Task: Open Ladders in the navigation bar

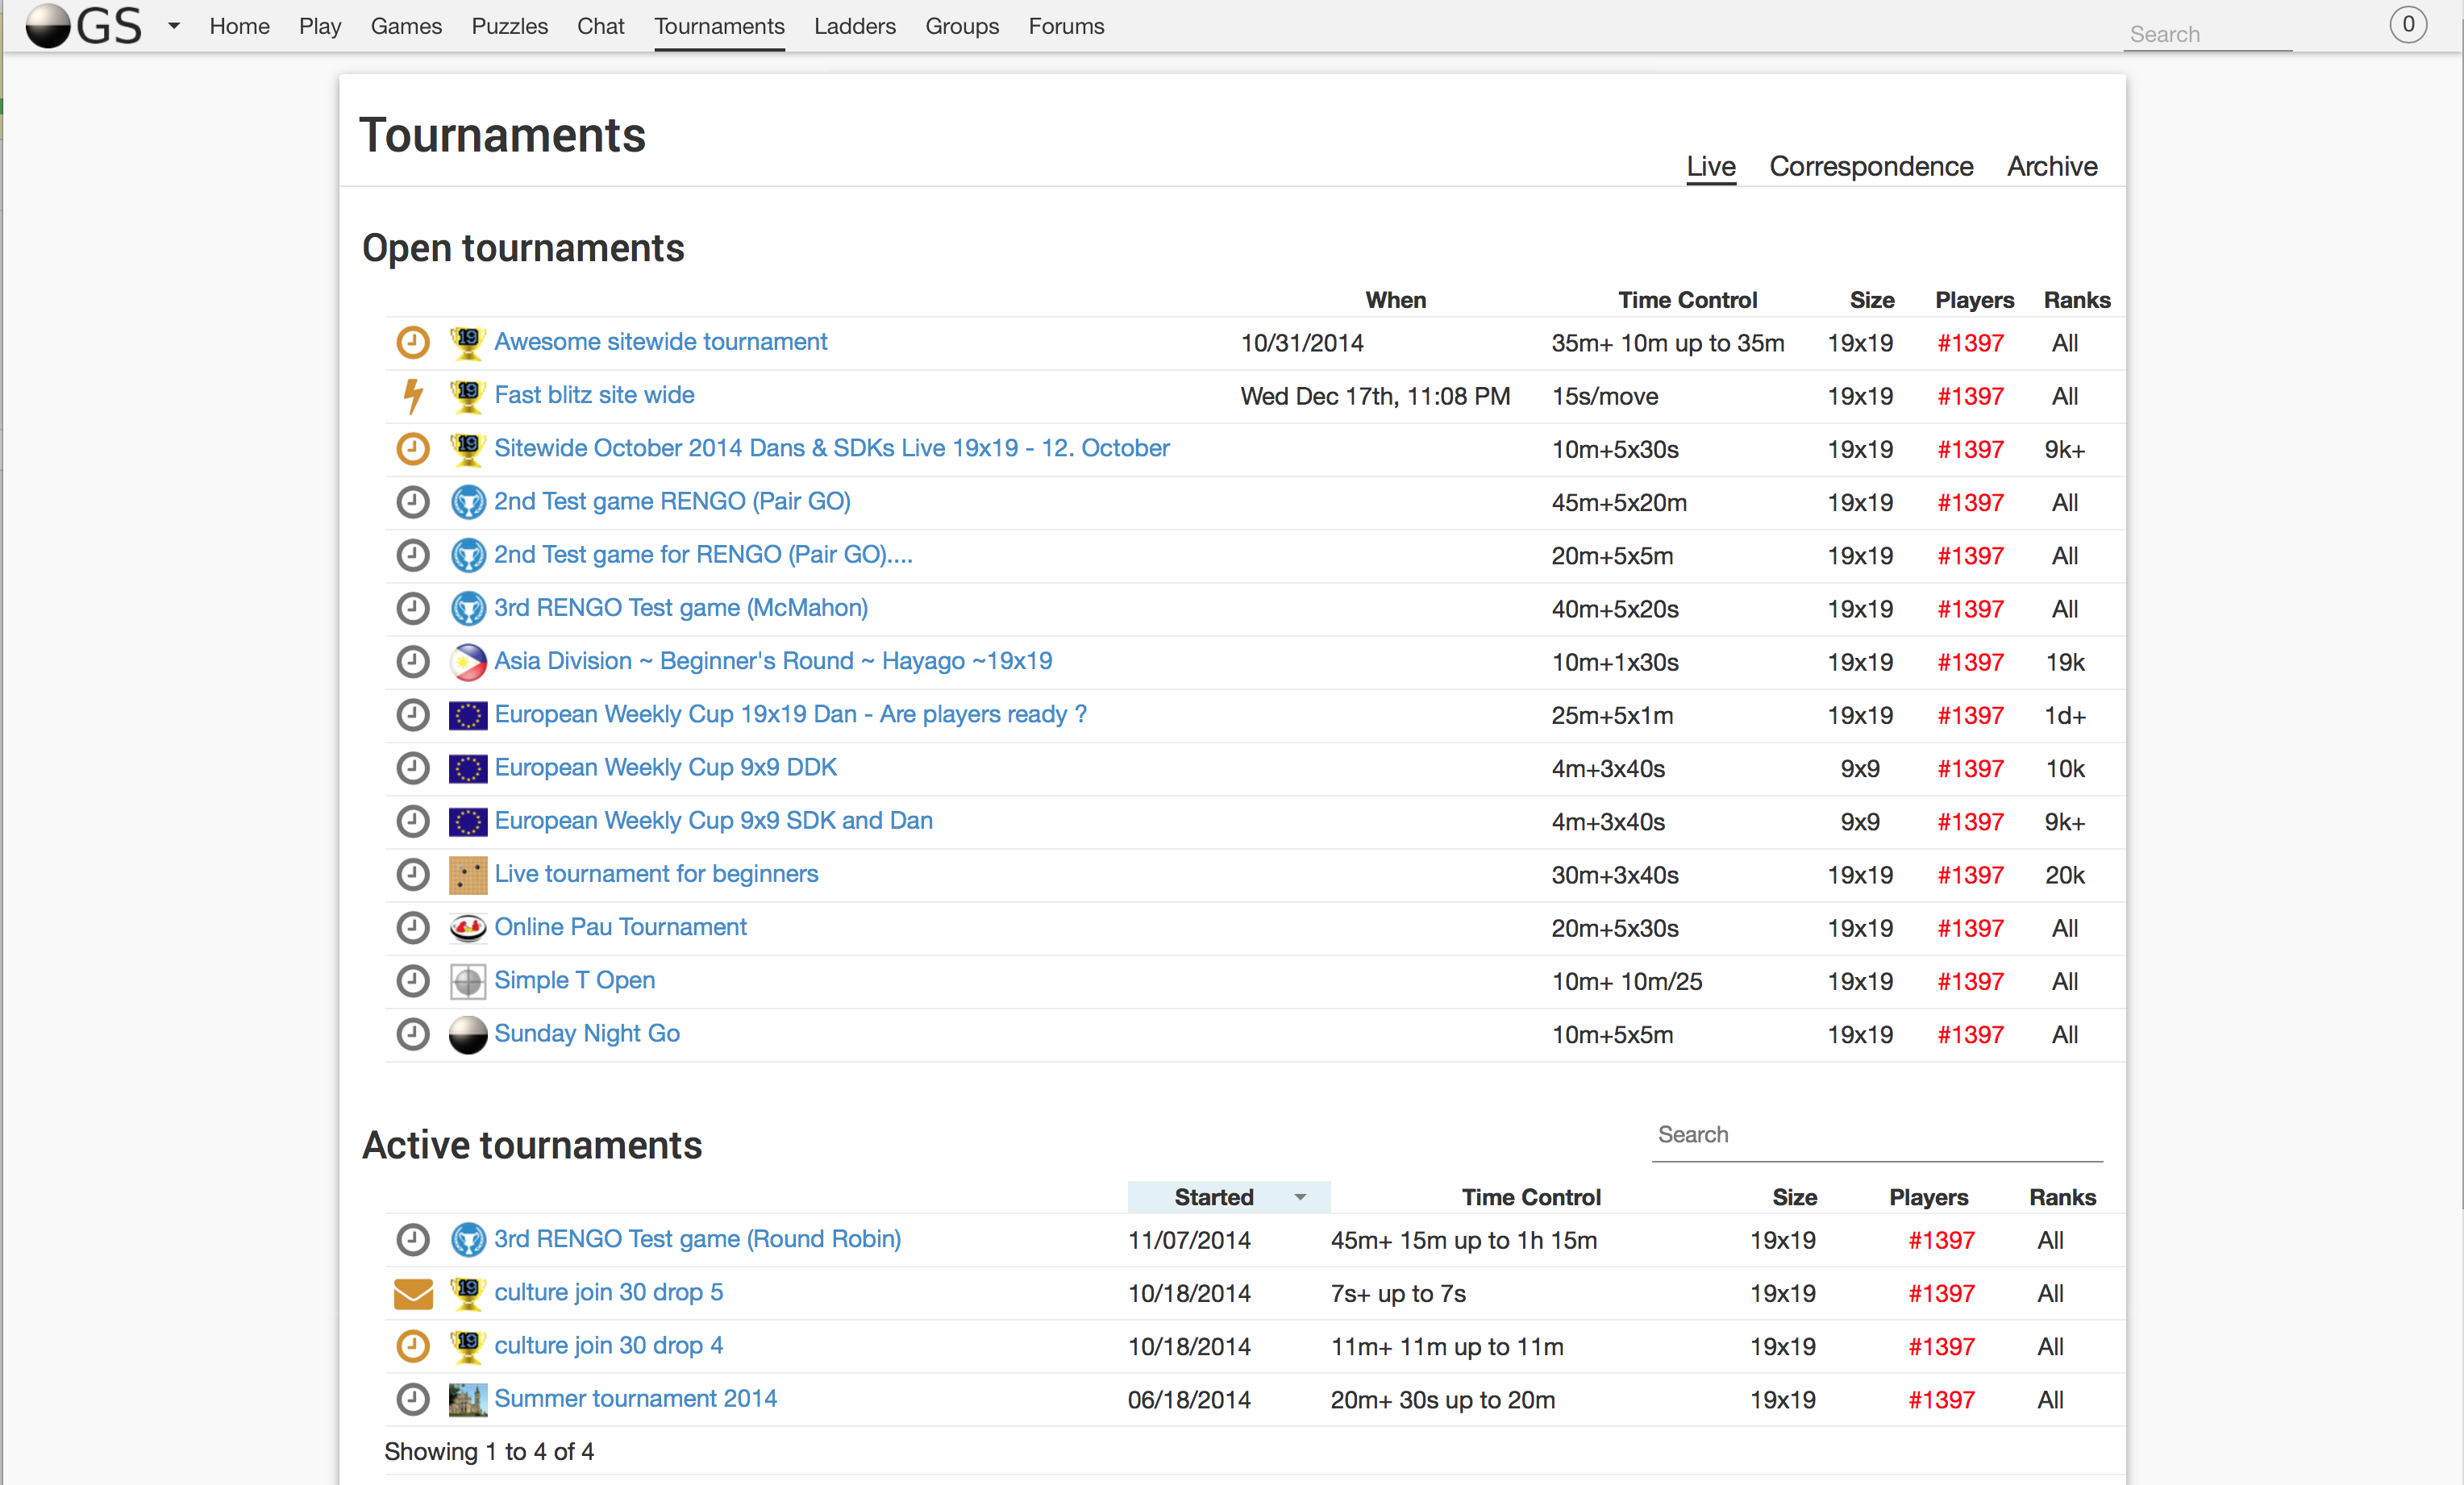Action: [854, 26]
